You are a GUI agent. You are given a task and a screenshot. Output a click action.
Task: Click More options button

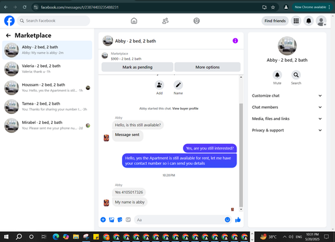tap(208, 67)
